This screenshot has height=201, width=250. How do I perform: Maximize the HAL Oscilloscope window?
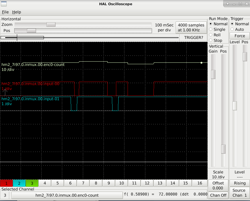click(x=240, y=4)
